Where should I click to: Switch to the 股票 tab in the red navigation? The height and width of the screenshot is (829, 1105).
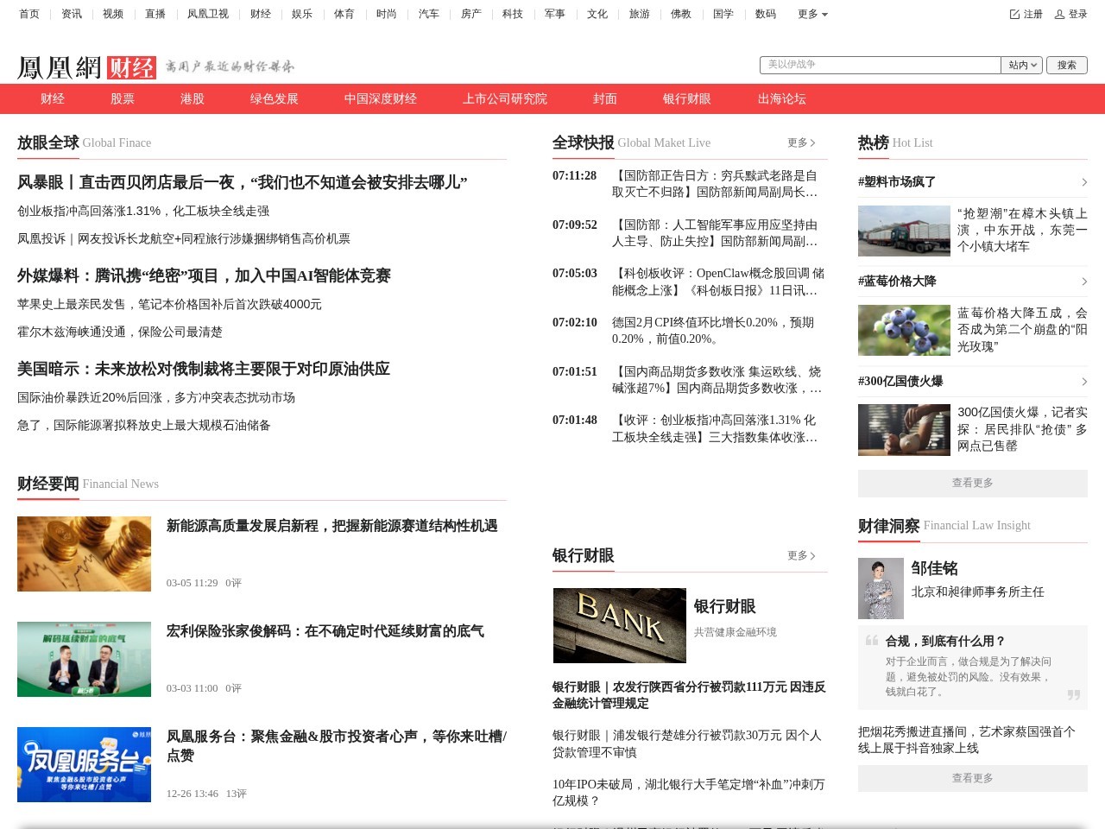click(x=122, y=98)
